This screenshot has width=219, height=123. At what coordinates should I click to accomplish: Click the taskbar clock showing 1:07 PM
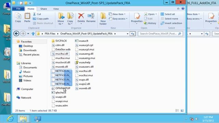[x=208, y=119]
